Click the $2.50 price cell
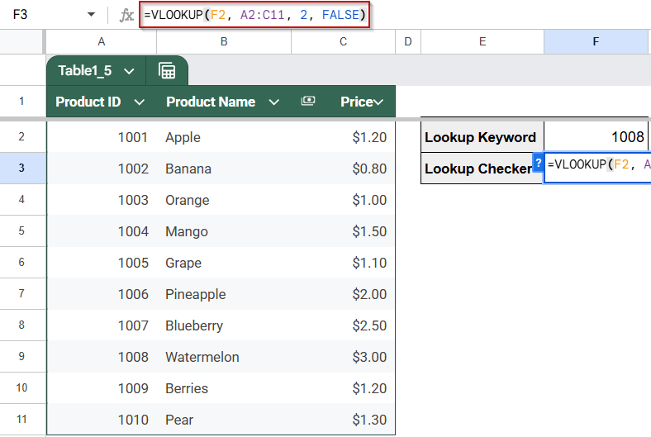 tap(343, 325)
